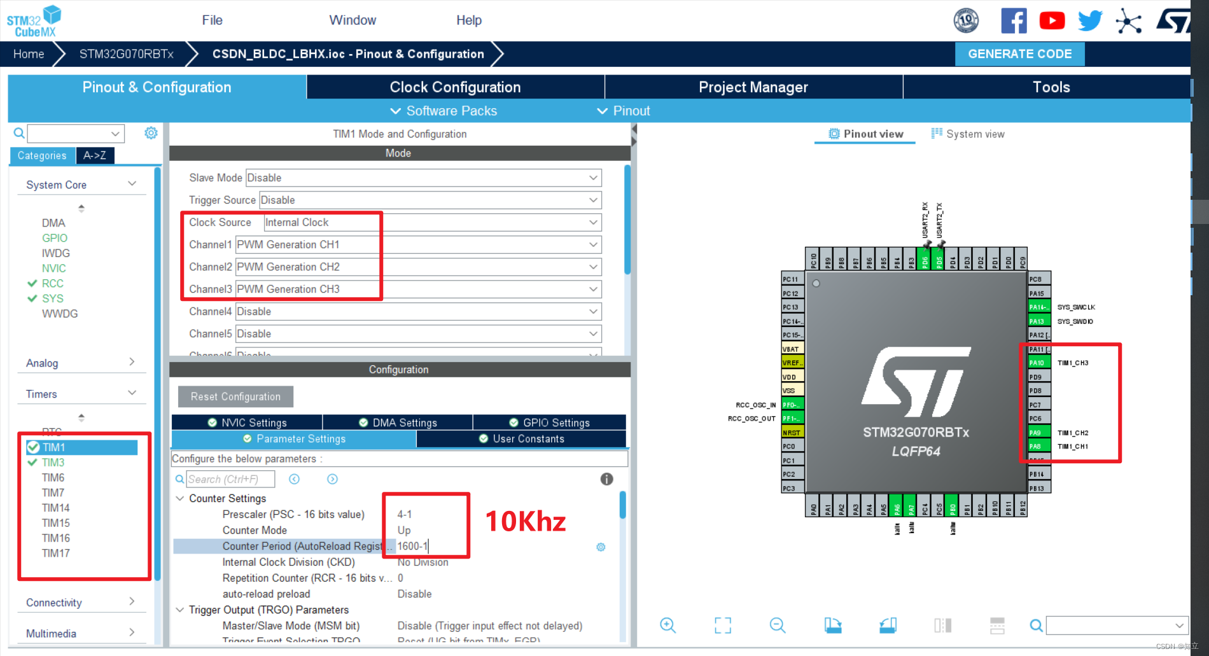Screen dimensions: 1209x656
Task: Rotate the chip clockwise
Action: tap(833, 625)
